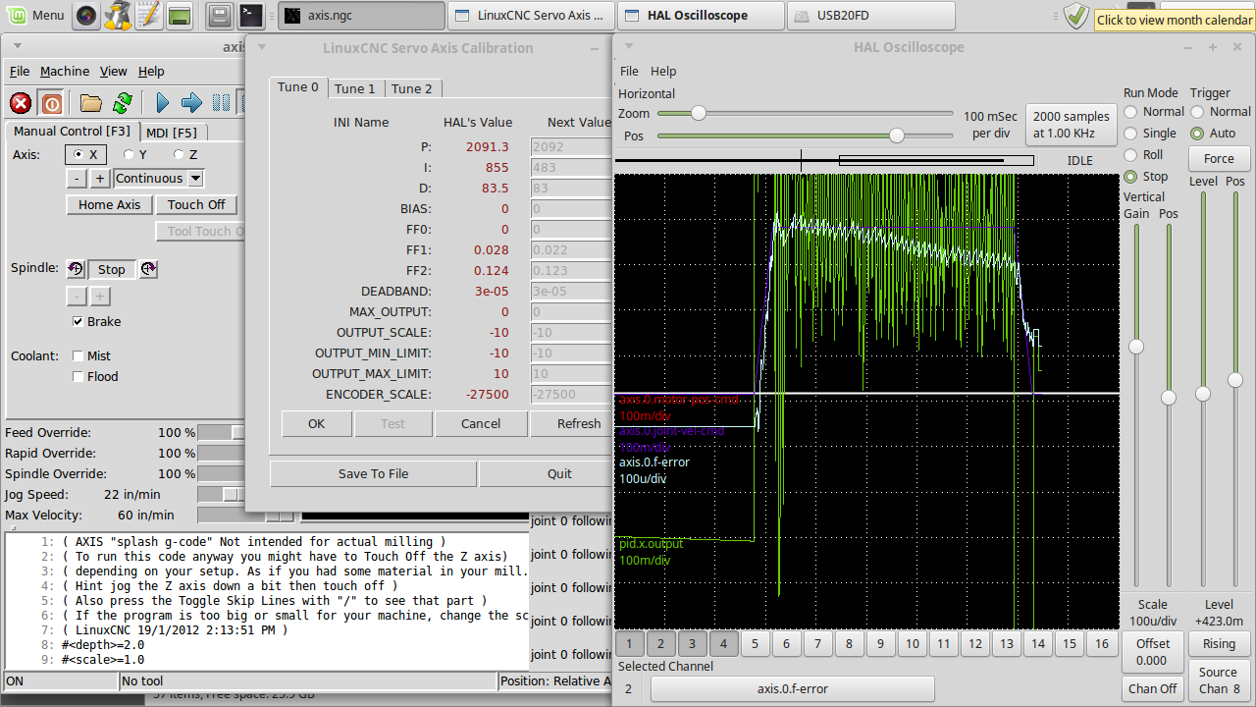The image size is (1256, 707).
Task: Click Force trigger button
Action: click(1219, 158)
